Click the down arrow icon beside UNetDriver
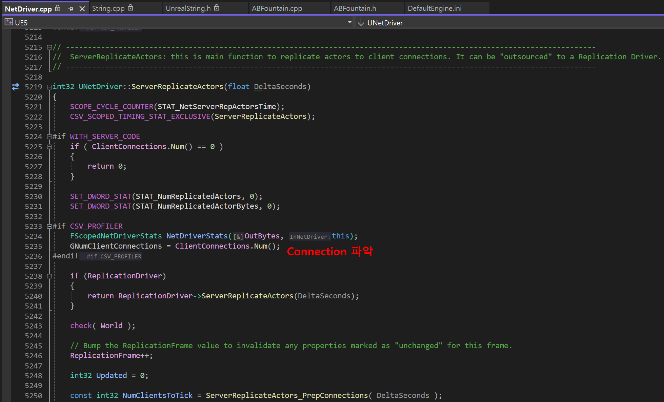Screen dimensions: 664x402 click(x=361, y=22)
